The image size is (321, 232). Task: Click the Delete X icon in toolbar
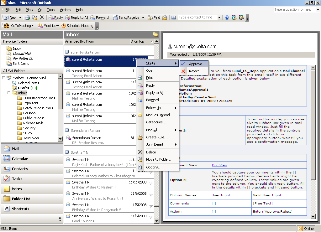coord(42,18)
